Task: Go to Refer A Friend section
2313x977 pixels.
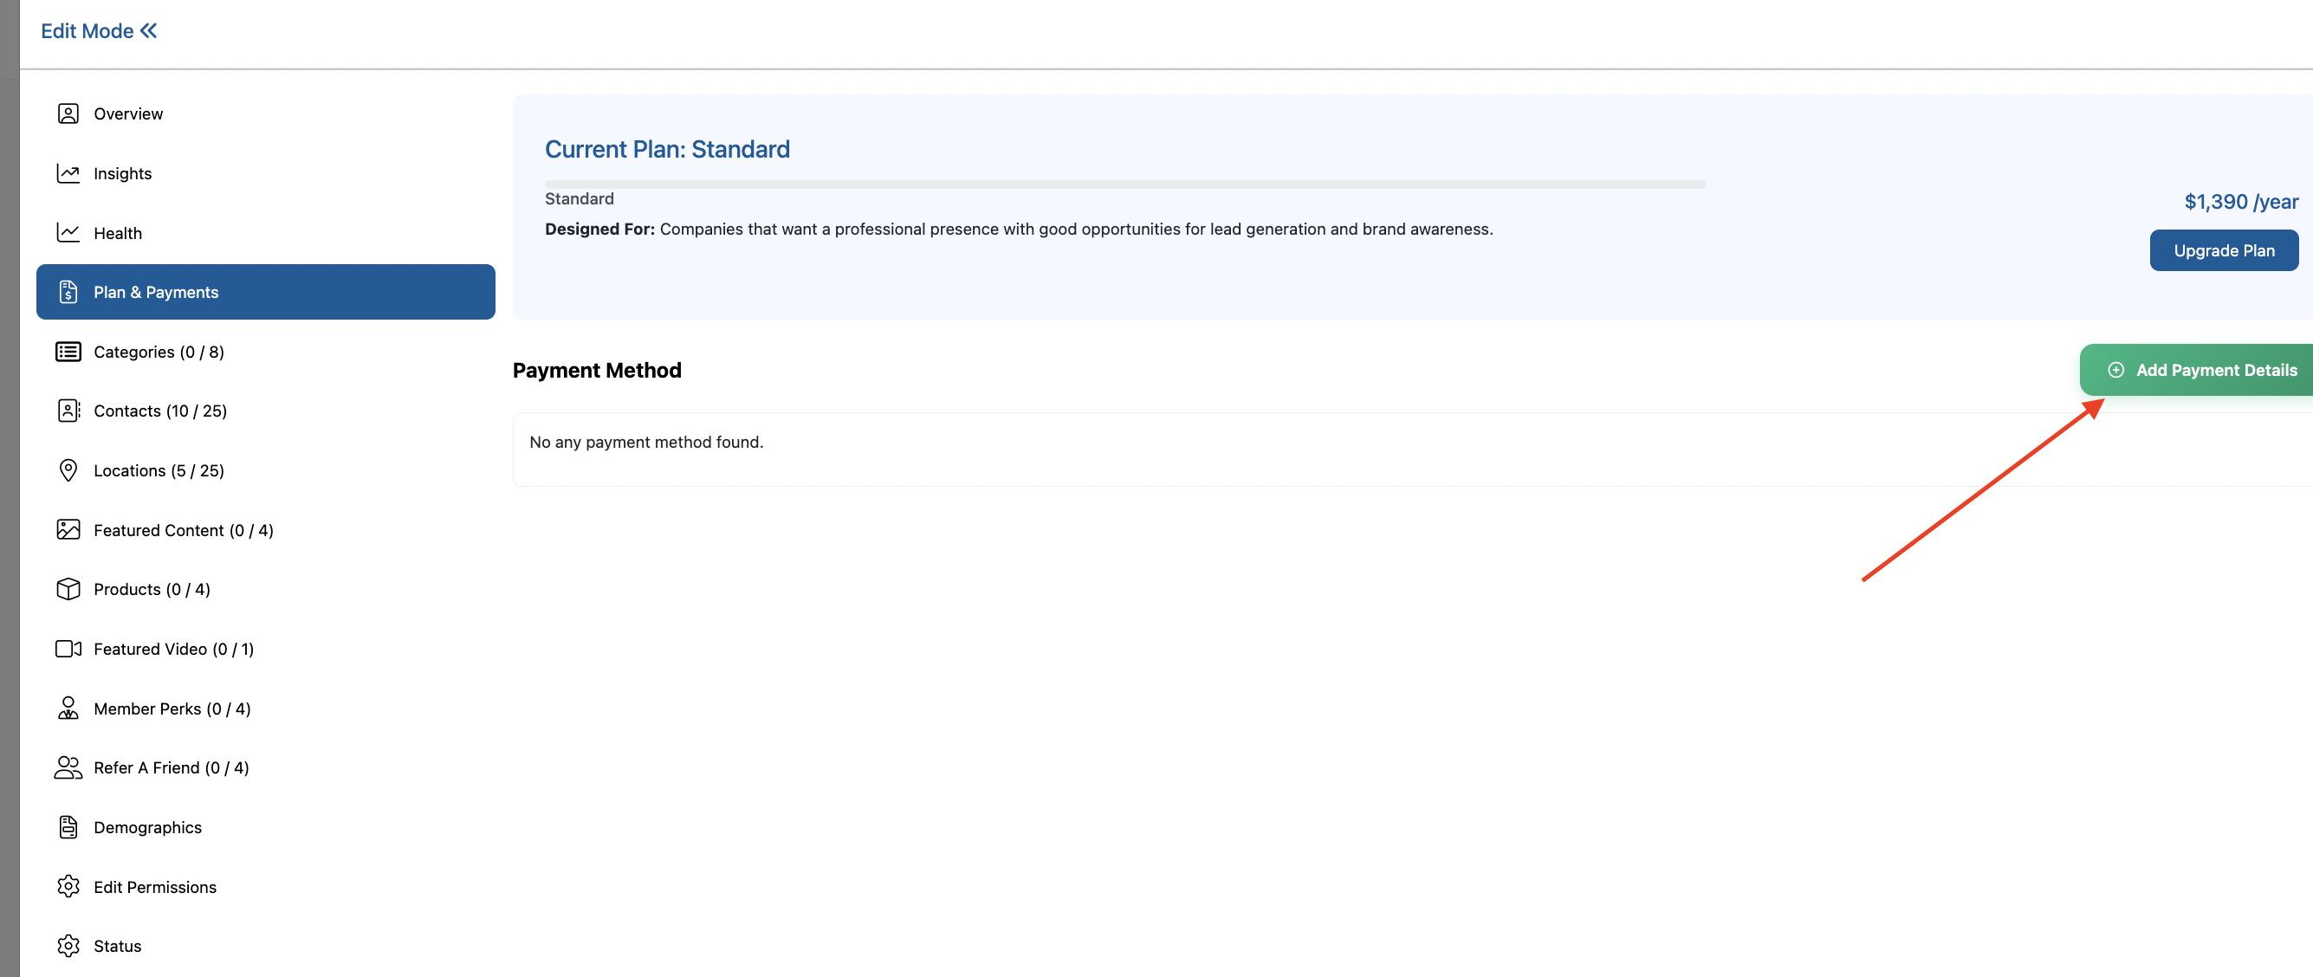Action: [x=171, y=767]
